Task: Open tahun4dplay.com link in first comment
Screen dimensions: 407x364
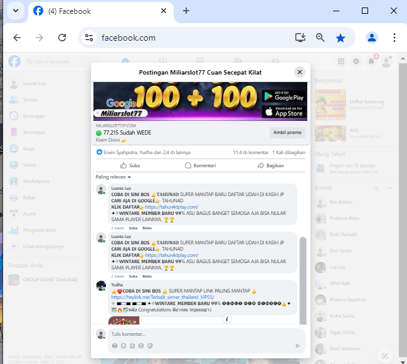Action: pyautogui.click(x=172, y=207)
